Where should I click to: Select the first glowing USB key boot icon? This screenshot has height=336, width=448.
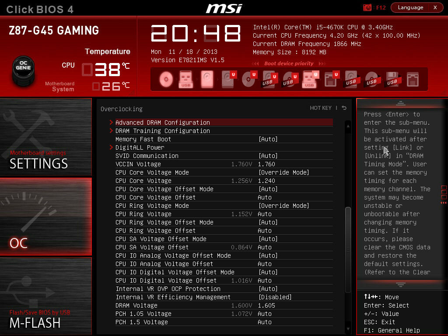[x=185, y=79]
